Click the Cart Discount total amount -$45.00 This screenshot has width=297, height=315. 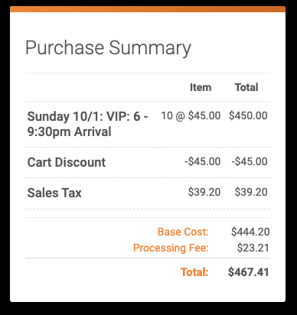coord(250,161)
